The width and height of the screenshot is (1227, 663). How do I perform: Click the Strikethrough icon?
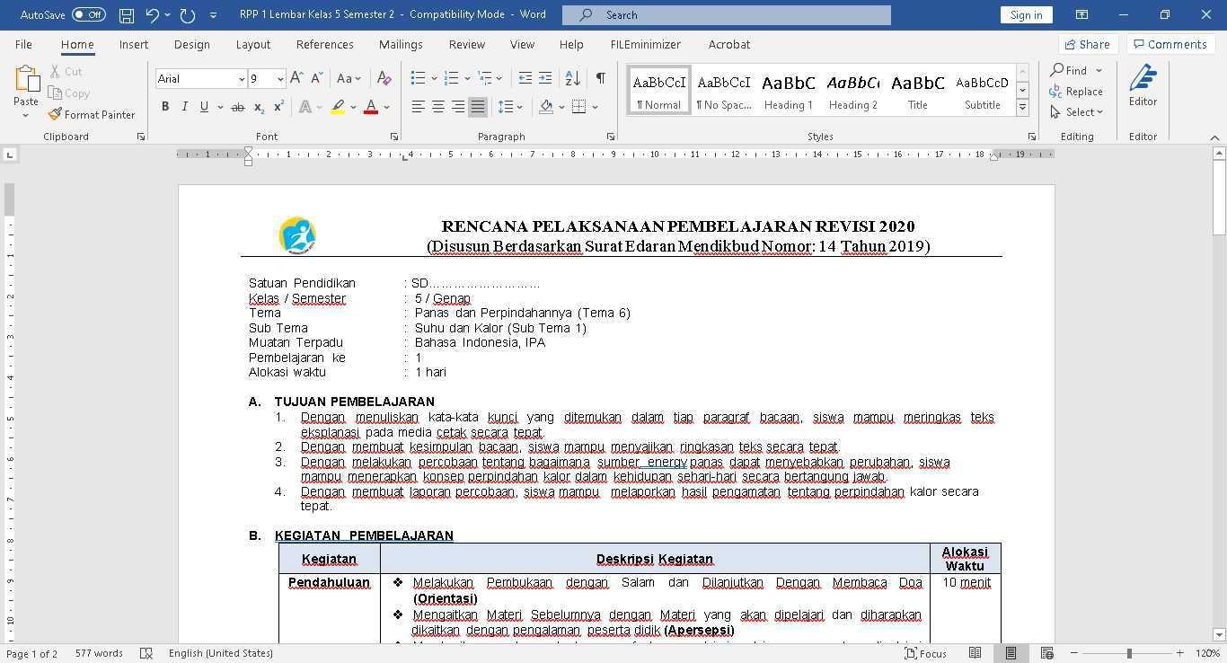[x=237, y=106]
